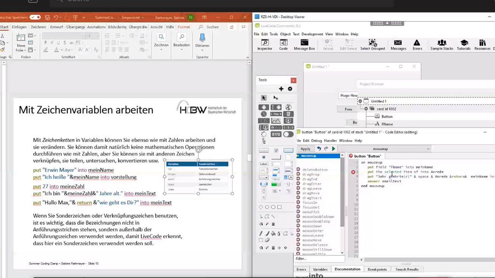495x278 pixels.
Task: Open PowerPoint quick access overflow chevrons
Action: click(x=84, y=17)
